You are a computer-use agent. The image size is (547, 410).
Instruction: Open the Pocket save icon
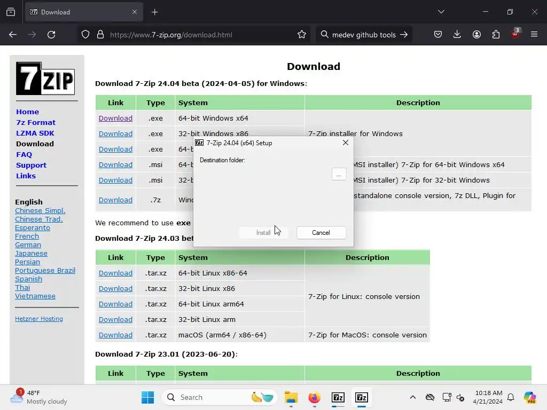click(438, 35)
